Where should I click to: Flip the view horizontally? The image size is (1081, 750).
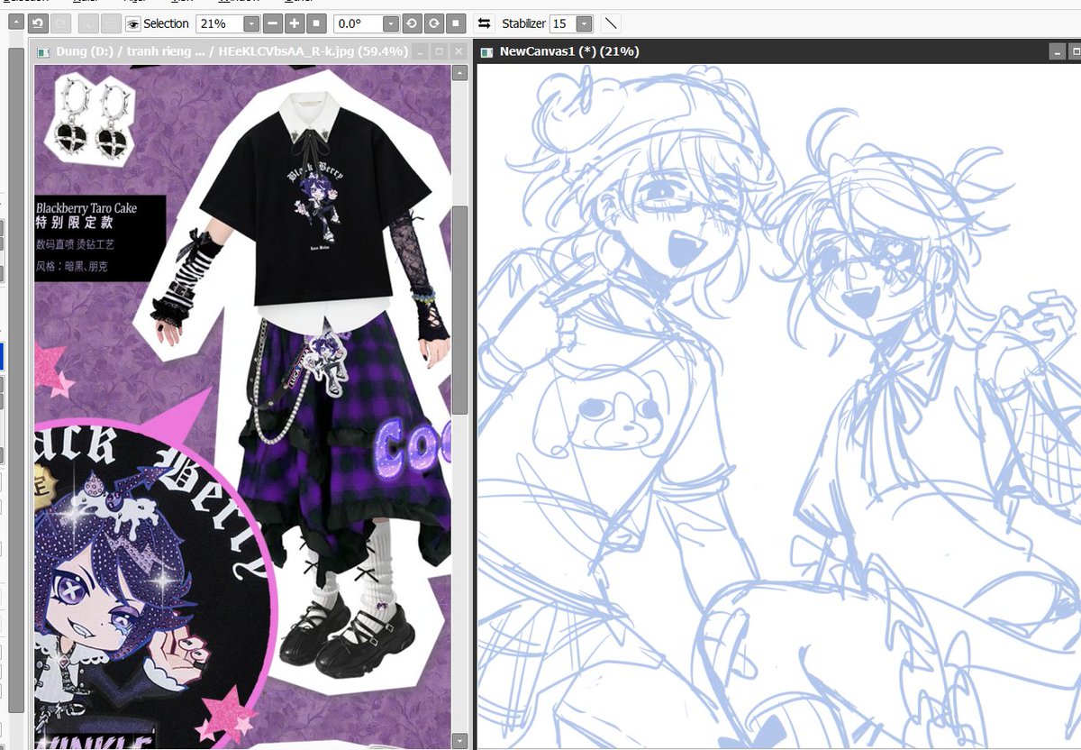485,23
